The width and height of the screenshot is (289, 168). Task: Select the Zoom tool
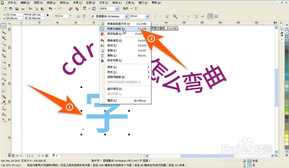tap(3, 44)
